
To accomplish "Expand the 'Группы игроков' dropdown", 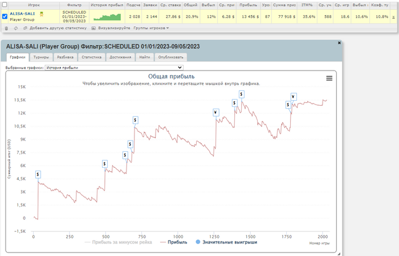I will pos(151,28).
